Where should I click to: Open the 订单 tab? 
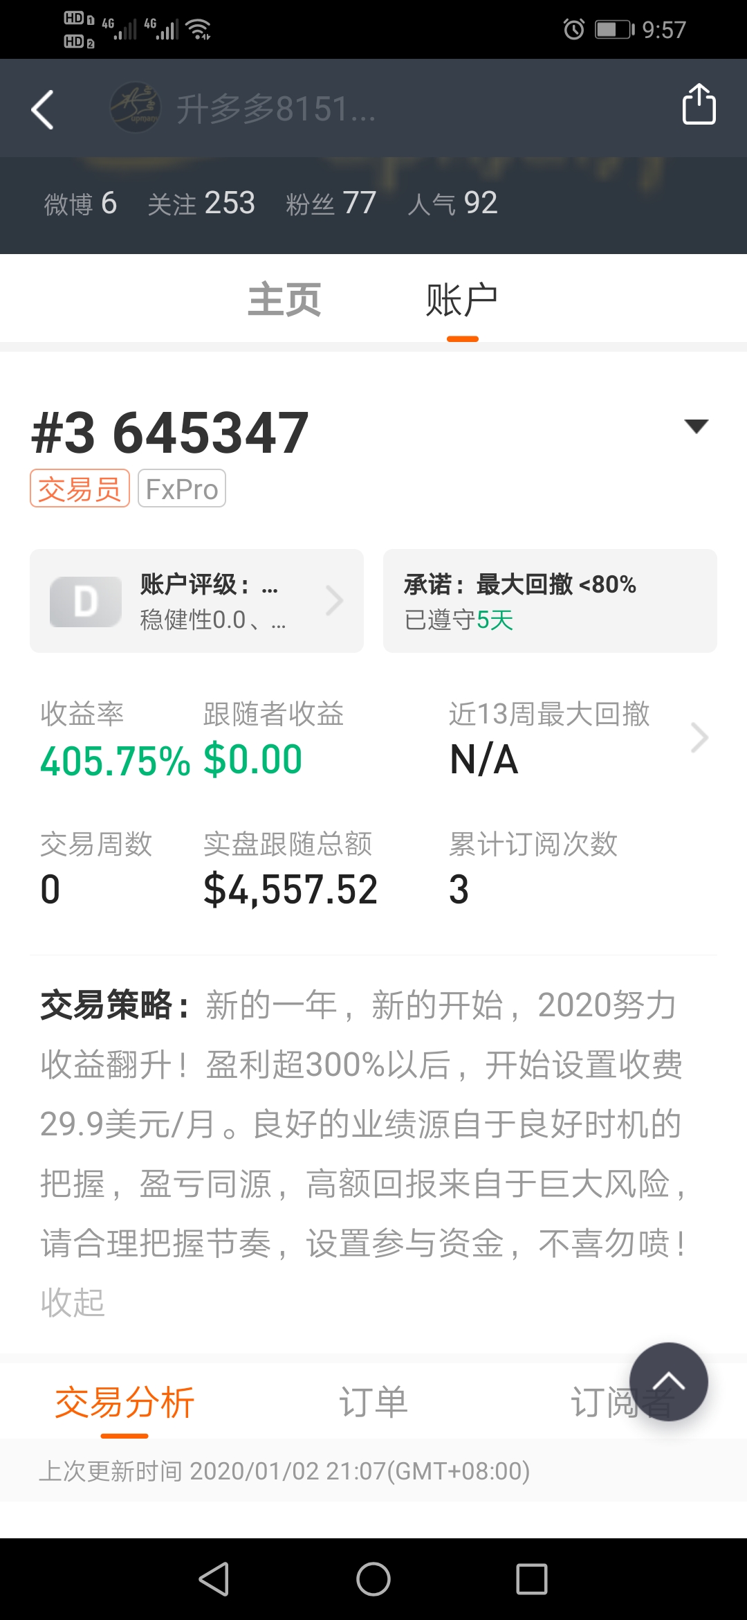click(373, 1402)
